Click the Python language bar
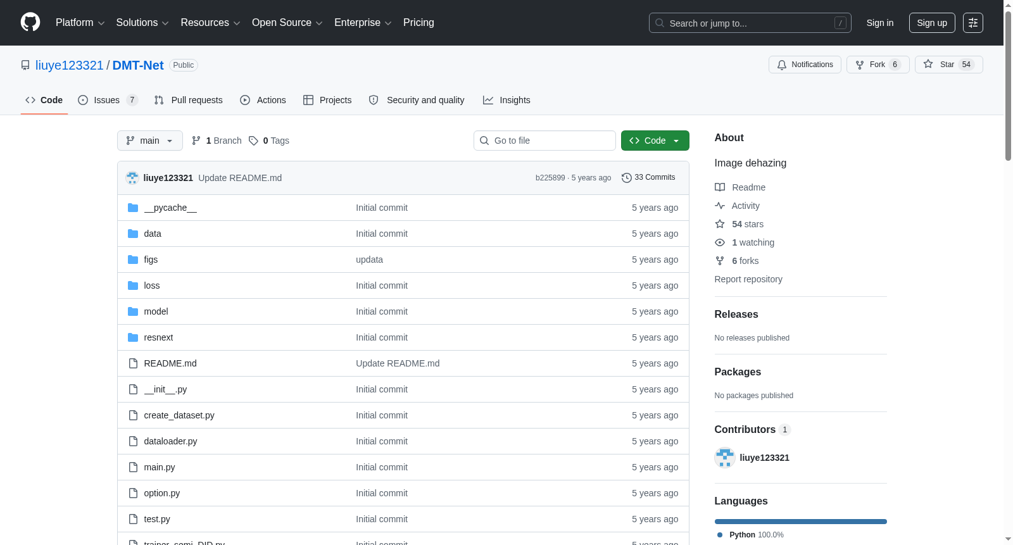 pyautogui.click(x=800, y=522)
